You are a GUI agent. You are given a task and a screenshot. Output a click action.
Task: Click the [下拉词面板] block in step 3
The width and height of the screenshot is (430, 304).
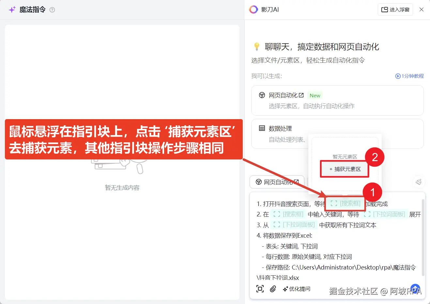[x=294, y=225]
